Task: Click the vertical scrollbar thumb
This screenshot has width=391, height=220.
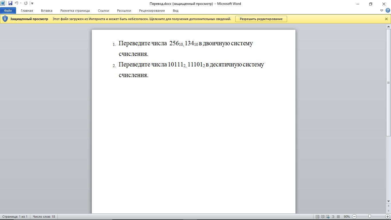Action: tap(388, 82)
